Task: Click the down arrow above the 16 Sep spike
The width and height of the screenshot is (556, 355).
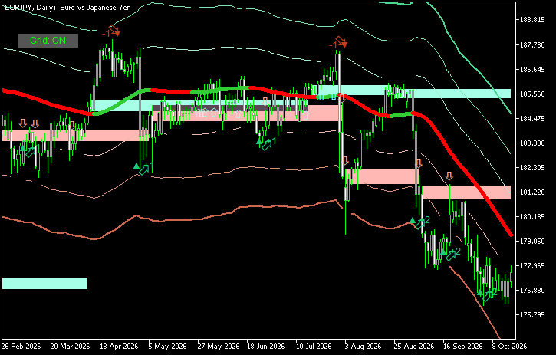Action: click(449, 176)
